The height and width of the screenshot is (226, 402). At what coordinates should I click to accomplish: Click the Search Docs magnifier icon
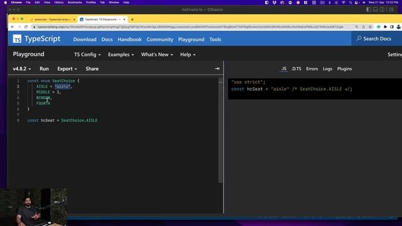pos(359,39)
